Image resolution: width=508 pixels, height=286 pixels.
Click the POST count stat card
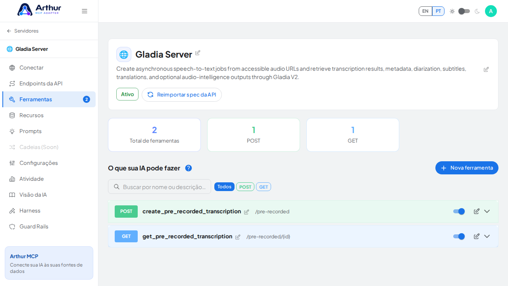pyautogui.click(x=254, y=135)
